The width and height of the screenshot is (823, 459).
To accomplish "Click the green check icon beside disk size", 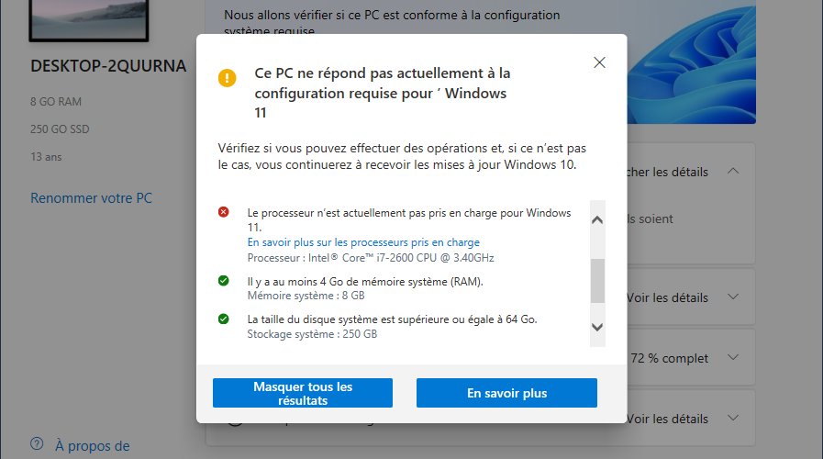I will pyautogui.click(x=224, y=319).
